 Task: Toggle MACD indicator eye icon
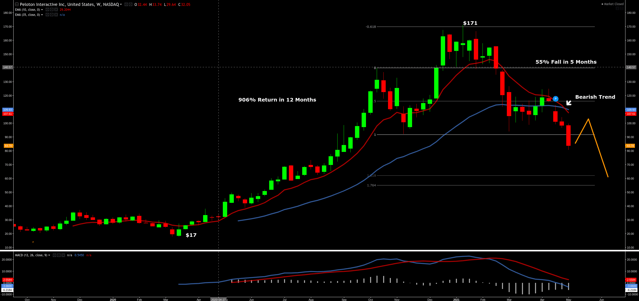[55, 255]
